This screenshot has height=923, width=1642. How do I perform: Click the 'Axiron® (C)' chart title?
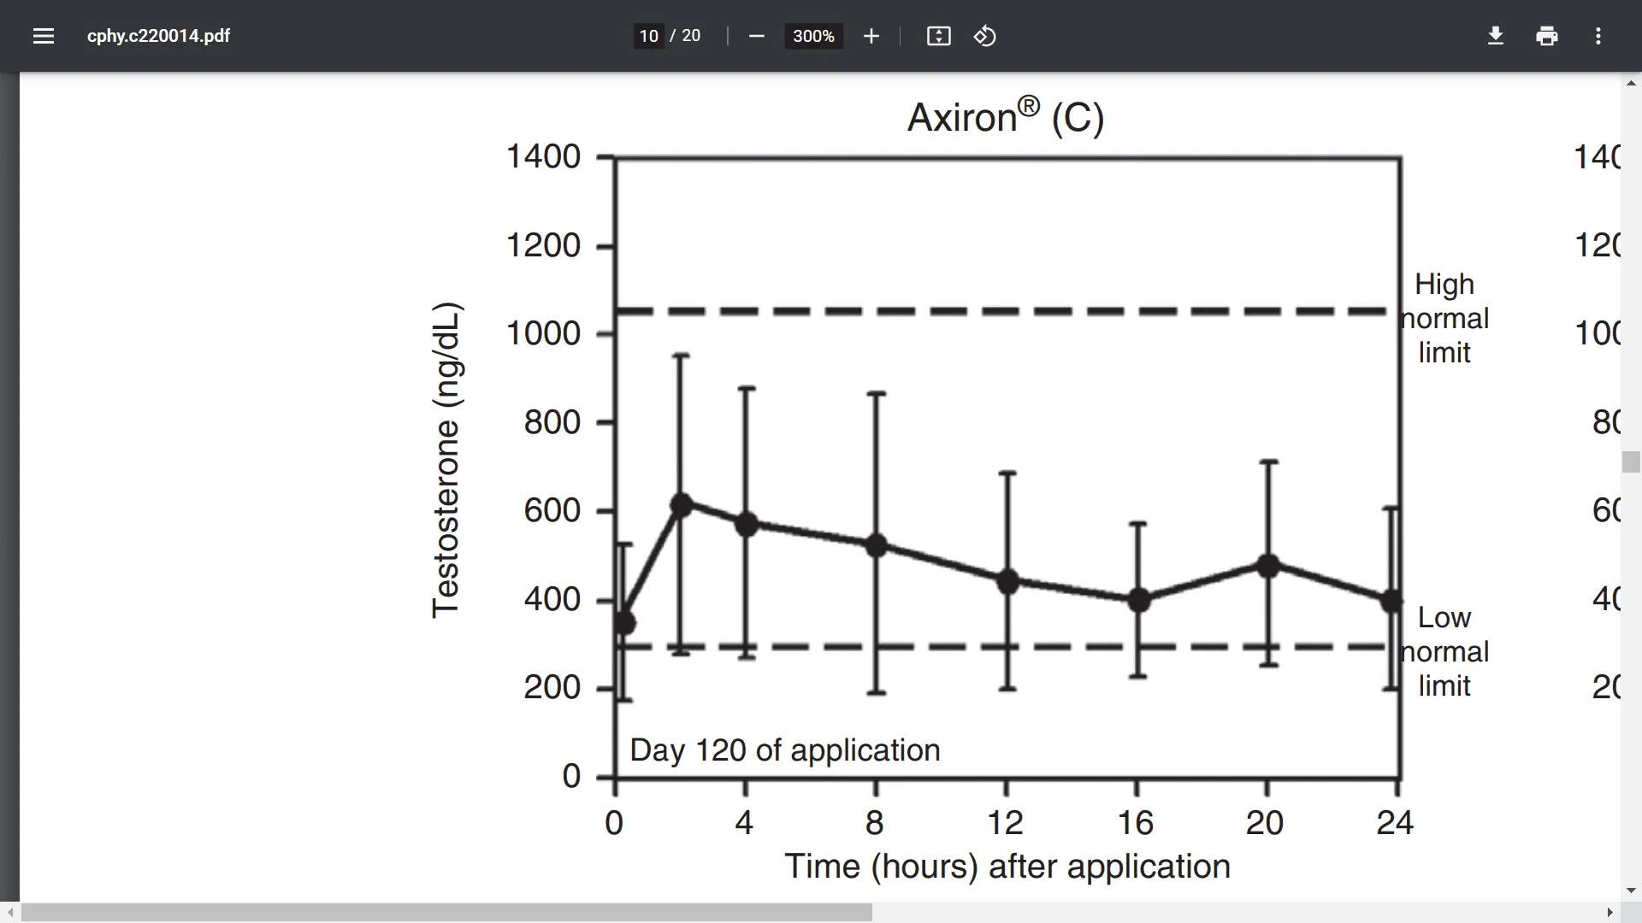pyautogui.click(x=1006, y=116)
